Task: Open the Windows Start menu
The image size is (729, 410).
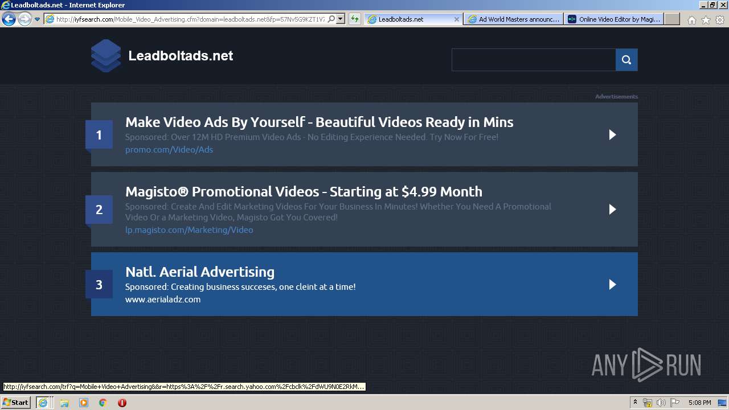Action: (x=15, y=403)
